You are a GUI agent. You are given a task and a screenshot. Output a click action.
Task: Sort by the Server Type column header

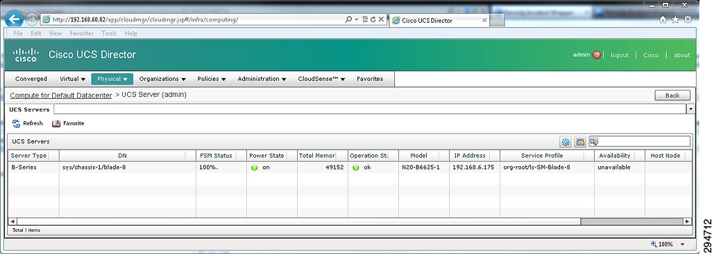tap(28, 156)
